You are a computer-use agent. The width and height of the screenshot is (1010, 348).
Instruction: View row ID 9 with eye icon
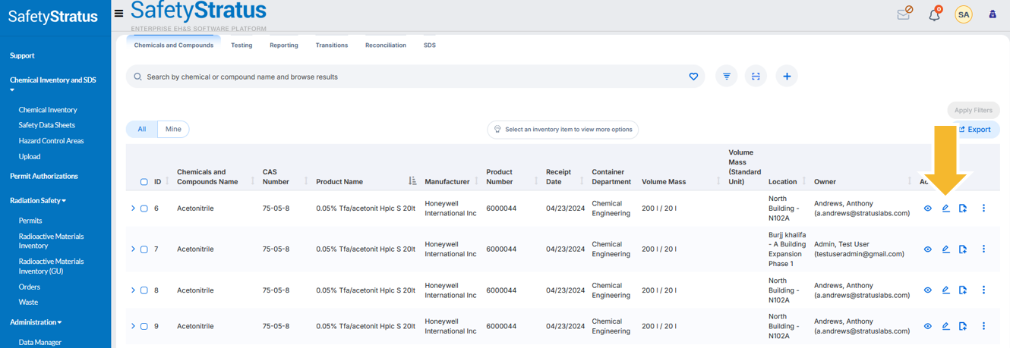[x=927, y=327]
